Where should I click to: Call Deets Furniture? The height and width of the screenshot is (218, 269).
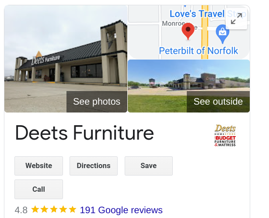(x=38, y=190)
